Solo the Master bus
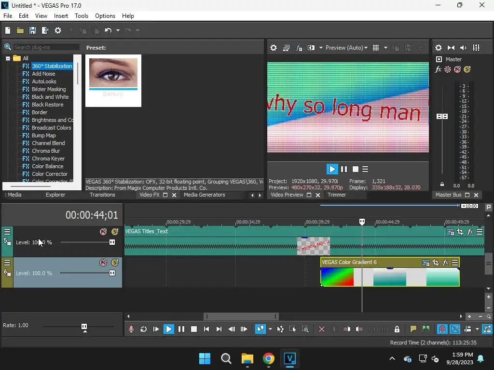This screenshot has height=370, width=494. coord(467,69)
